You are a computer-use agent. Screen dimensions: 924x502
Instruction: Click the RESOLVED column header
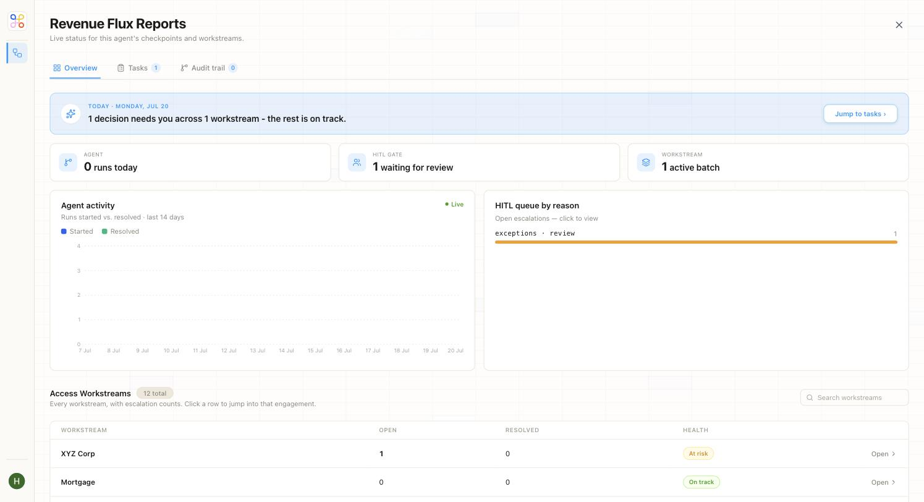(x=522, y=430)
